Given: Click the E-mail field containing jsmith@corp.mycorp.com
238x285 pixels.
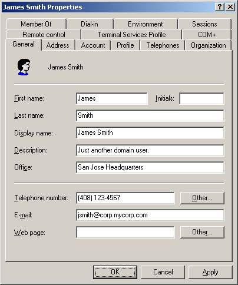Looking at the screenshot, I should pos(150,215).
